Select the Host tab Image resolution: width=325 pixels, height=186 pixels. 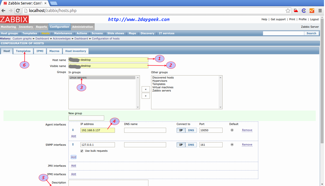click(x=7, y=51)
